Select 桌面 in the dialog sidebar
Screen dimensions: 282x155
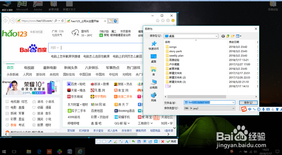154,58
